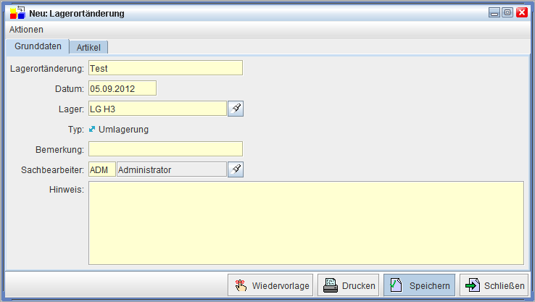Click the lookup icon beside Sachbearbeiter field

pos(236,169)
